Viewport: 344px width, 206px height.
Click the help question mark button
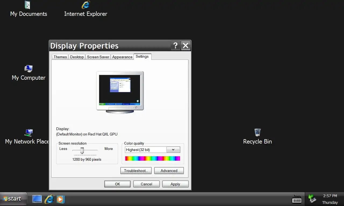175,46
